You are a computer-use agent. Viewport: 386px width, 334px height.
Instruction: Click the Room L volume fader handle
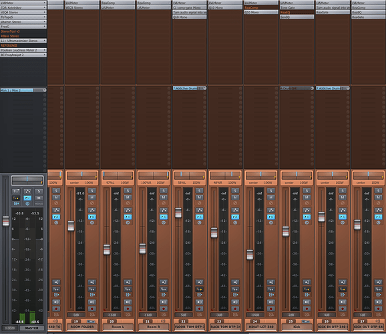(x=107, y=250)
